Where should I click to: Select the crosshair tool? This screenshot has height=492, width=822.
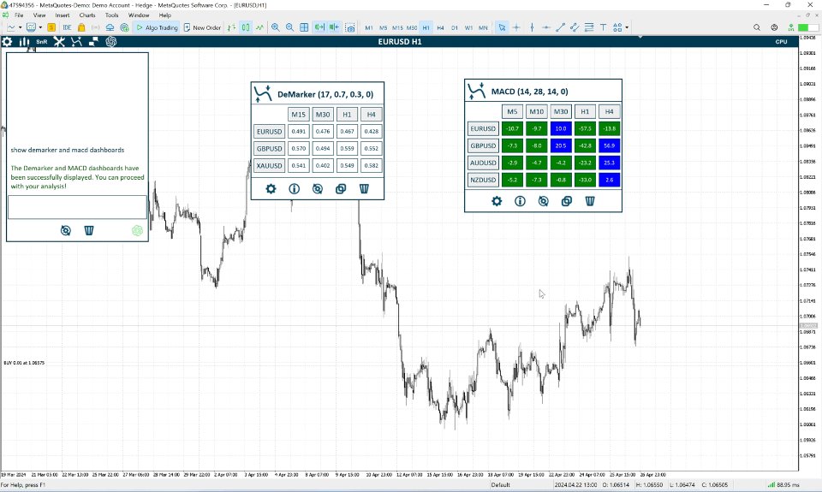click(516, 27)
